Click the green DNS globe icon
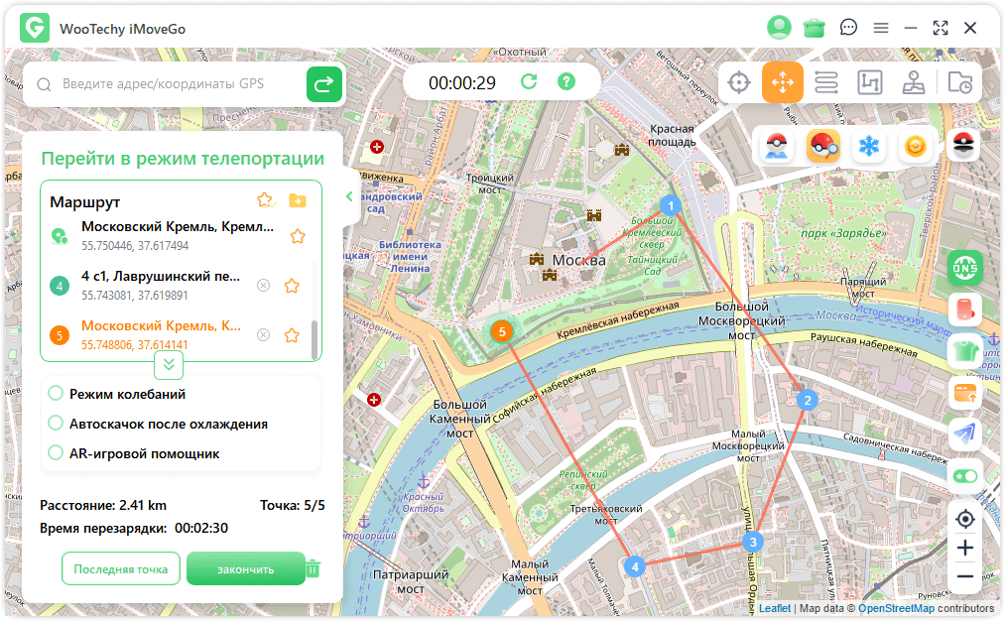The width and height of the screenshot is (1005, 621). click(964, 268)
